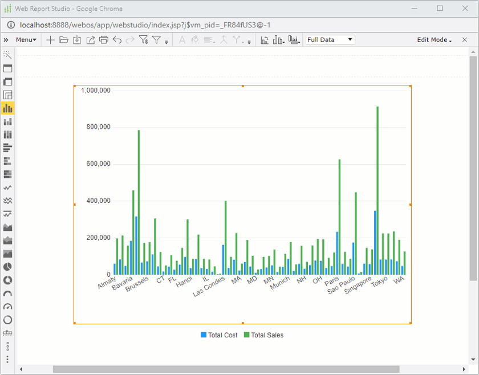Open the Menu dropdown

click(x=26, y=40)
